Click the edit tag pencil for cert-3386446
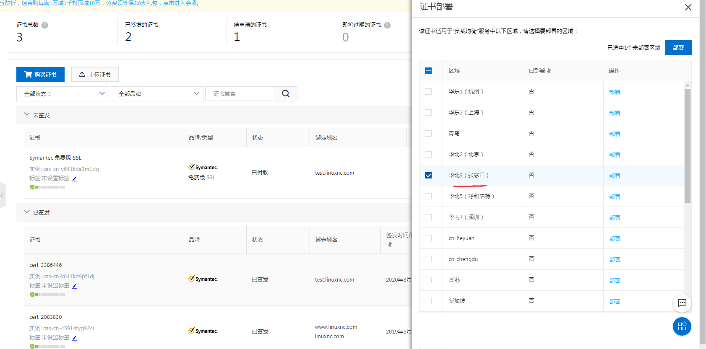This screenshot has height=349, width=706. pos(74,286)
